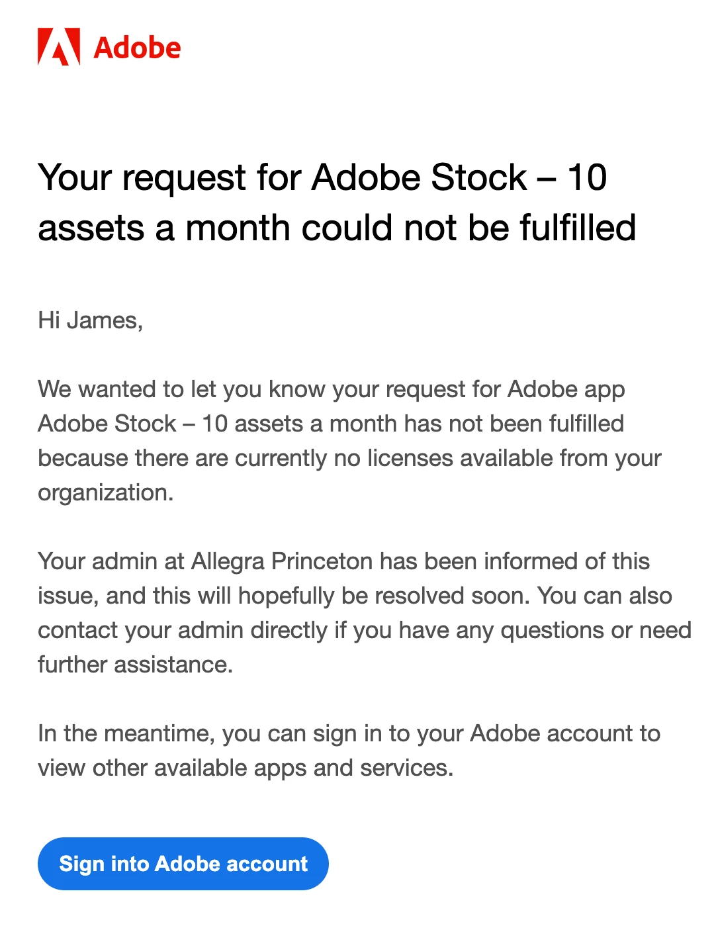Click "view other available apps and services." line
The image size is (716, 928).
pyautogui.click(x=246, y=768)
